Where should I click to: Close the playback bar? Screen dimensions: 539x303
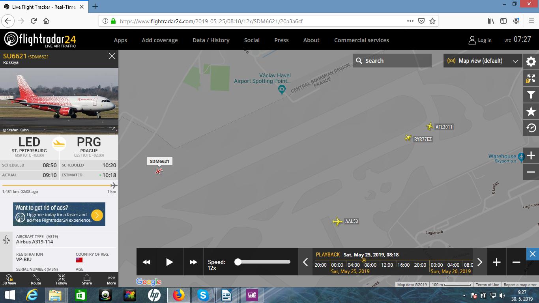533,254
